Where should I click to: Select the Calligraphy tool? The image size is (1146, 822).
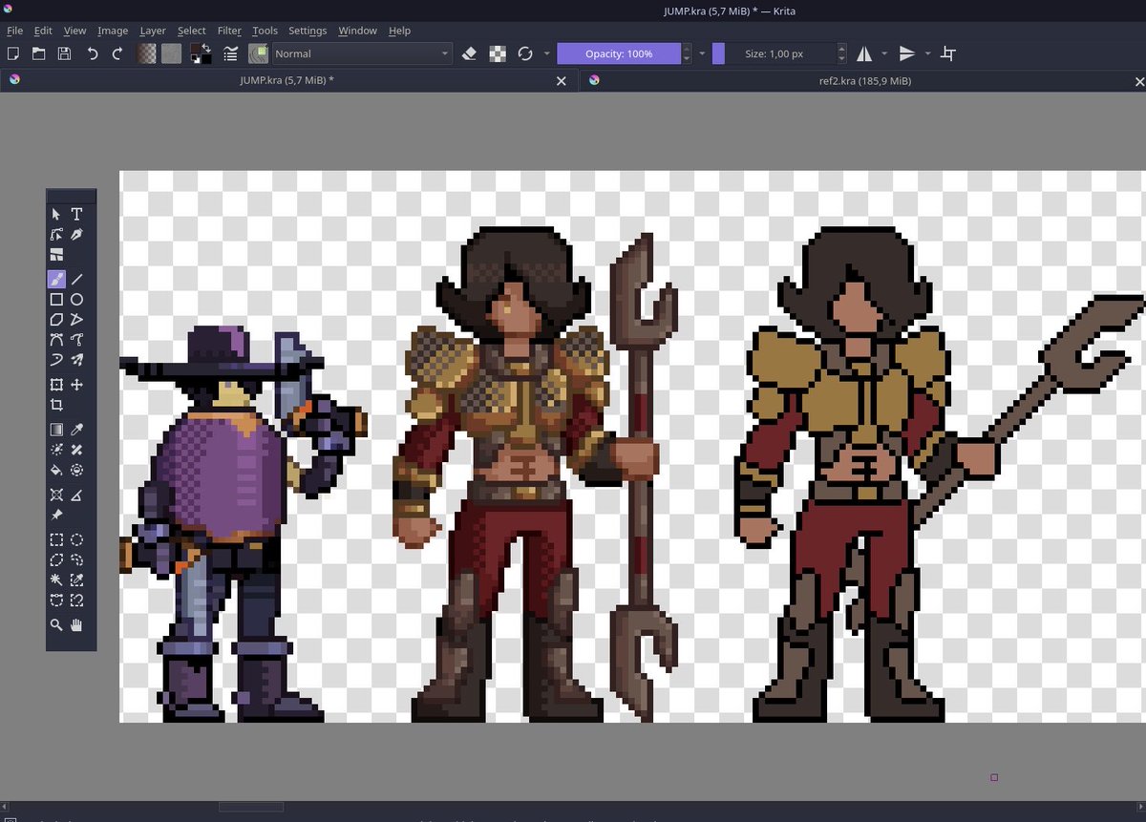[x=76, y=234]
